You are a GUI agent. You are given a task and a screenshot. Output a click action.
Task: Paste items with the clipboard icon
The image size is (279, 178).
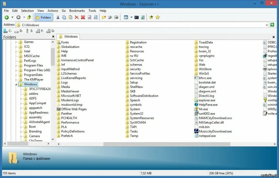70,17
